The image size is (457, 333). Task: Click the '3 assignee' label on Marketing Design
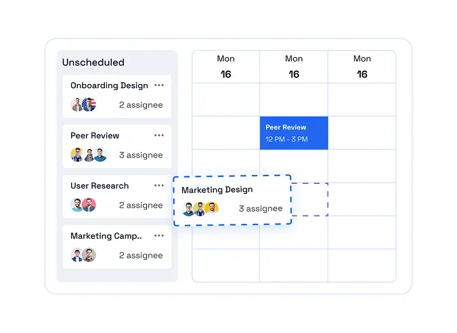[261, 209]
